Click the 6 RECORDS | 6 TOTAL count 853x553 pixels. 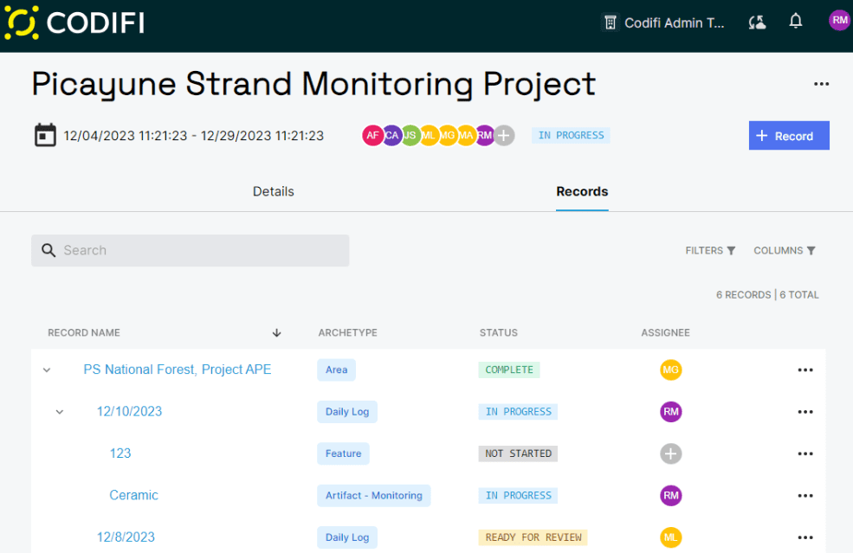767,295
